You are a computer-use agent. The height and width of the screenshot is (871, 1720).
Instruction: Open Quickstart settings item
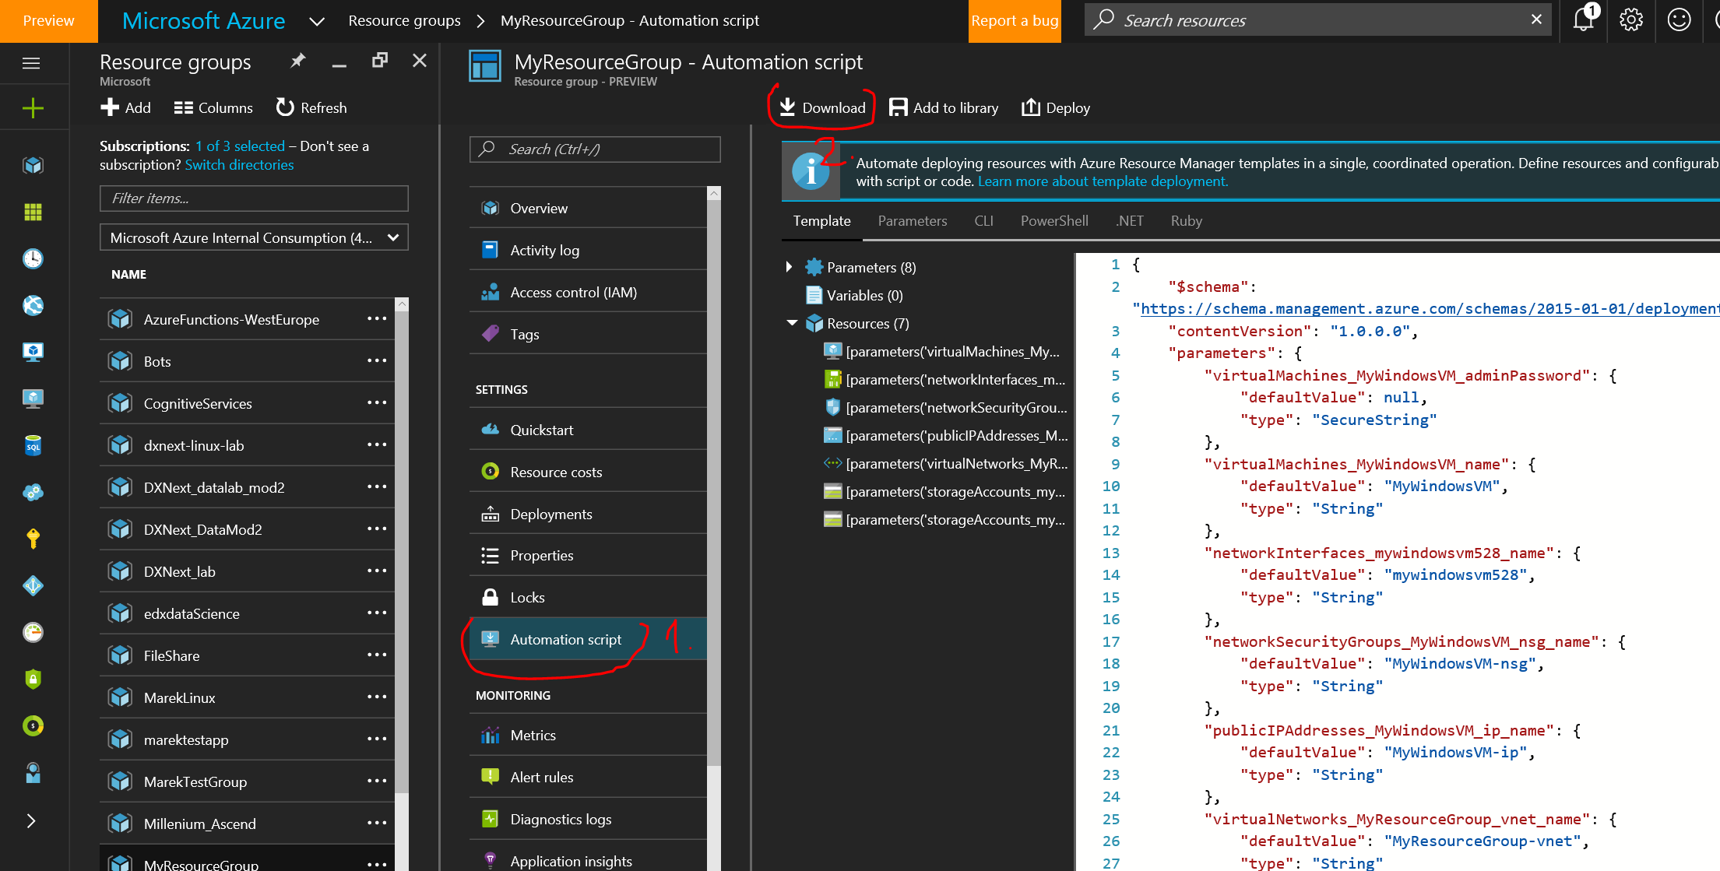tap(588, 430)
